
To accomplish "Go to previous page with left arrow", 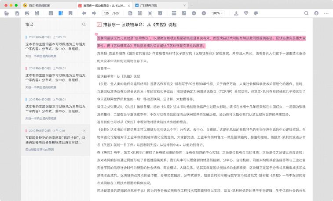I will 84,13.
